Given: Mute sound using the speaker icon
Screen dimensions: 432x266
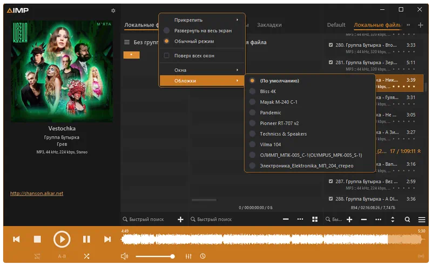Looking at the screenshot, I should pyautogui.click(x=125, y=256).
